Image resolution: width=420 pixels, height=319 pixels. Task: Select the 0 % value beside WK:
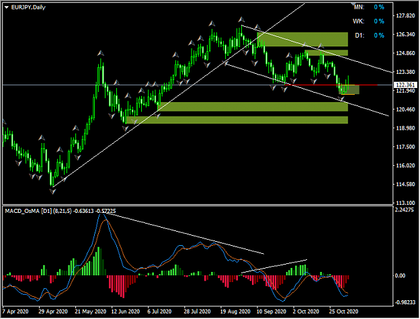tap(379, 21)
